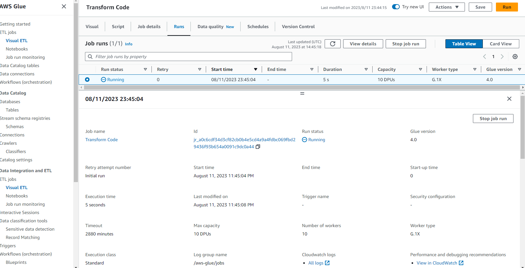525x268 pixels.
Task: Click the Save button
Action: 480,7
